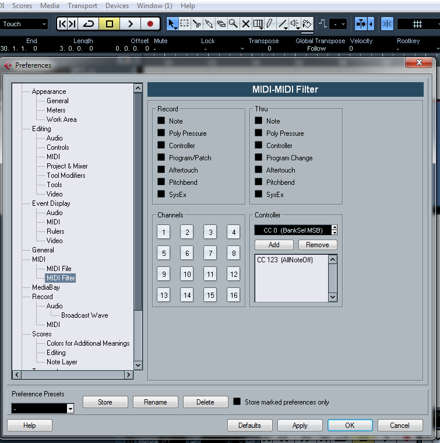This screenshot has height=443, width=440.
Task: Enable Thru filter for Pitchbend
Action: pos(258,182)
